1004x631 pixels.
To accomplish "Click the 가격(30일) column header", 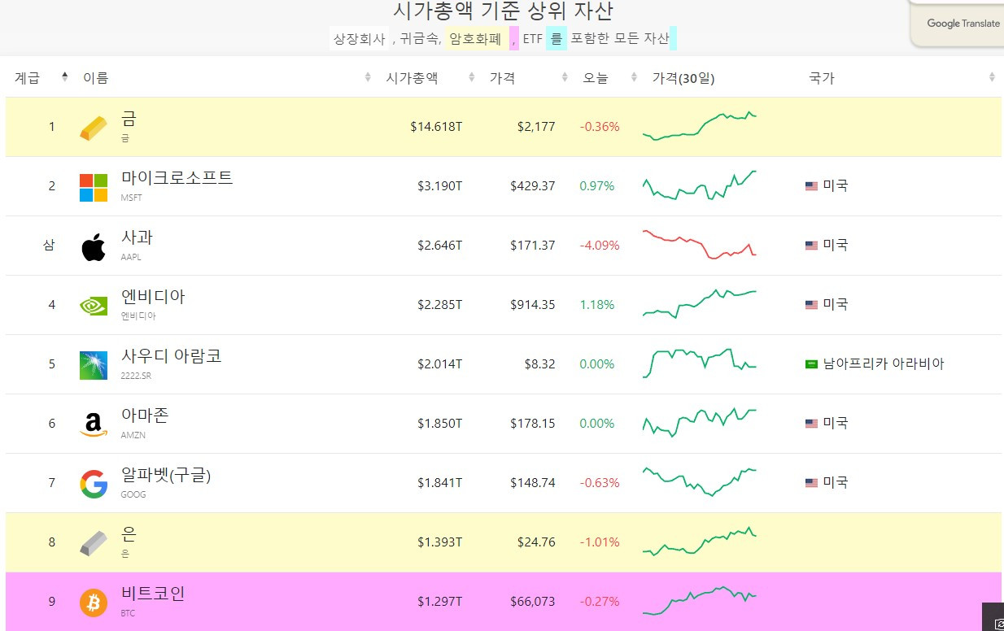I will click(683, 79).
